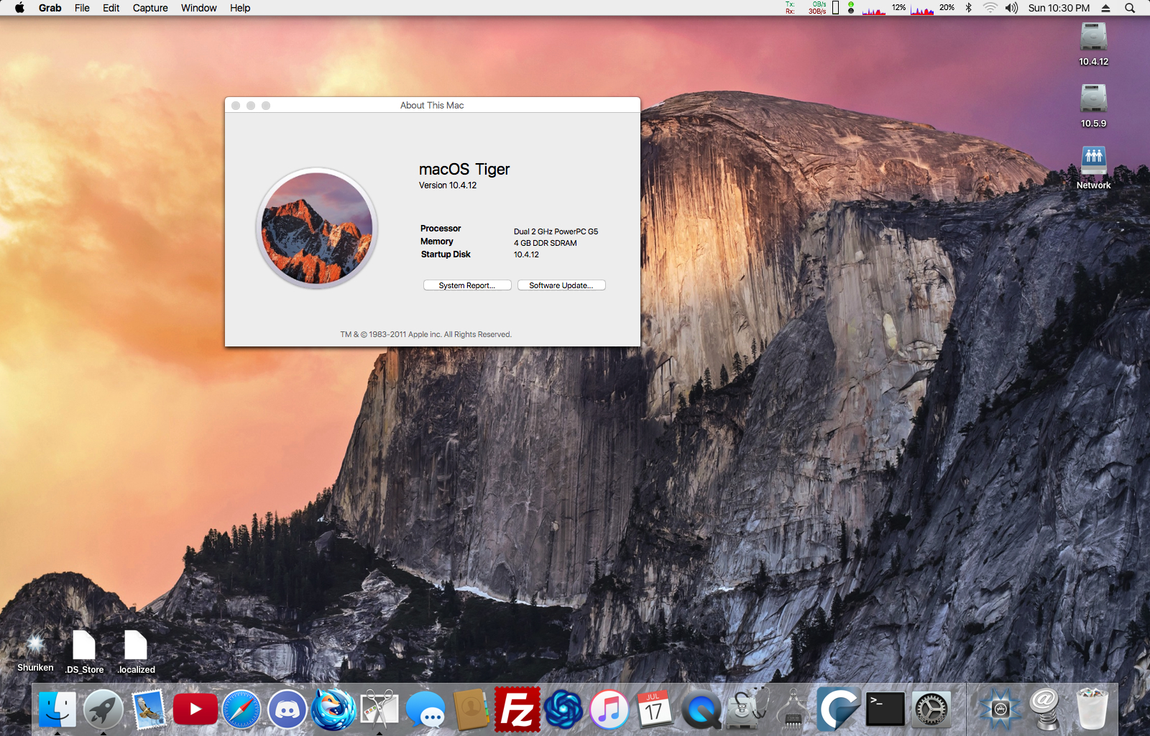Click the Startup Disk value 10.4.12
The width and height of the screenshot is (1150, 736).
(x=526, y=254)
